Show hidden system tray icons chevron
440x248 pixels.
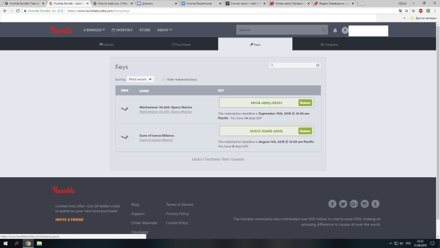[390, 243]
